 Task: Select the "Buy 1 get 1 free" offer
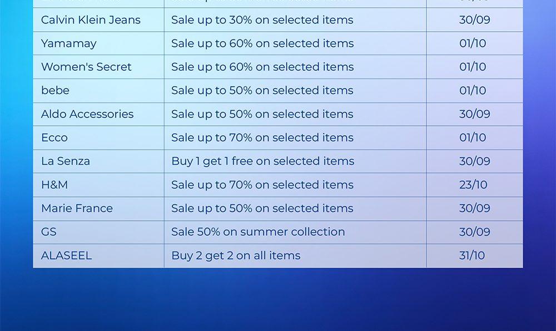(x=262, y=161)
